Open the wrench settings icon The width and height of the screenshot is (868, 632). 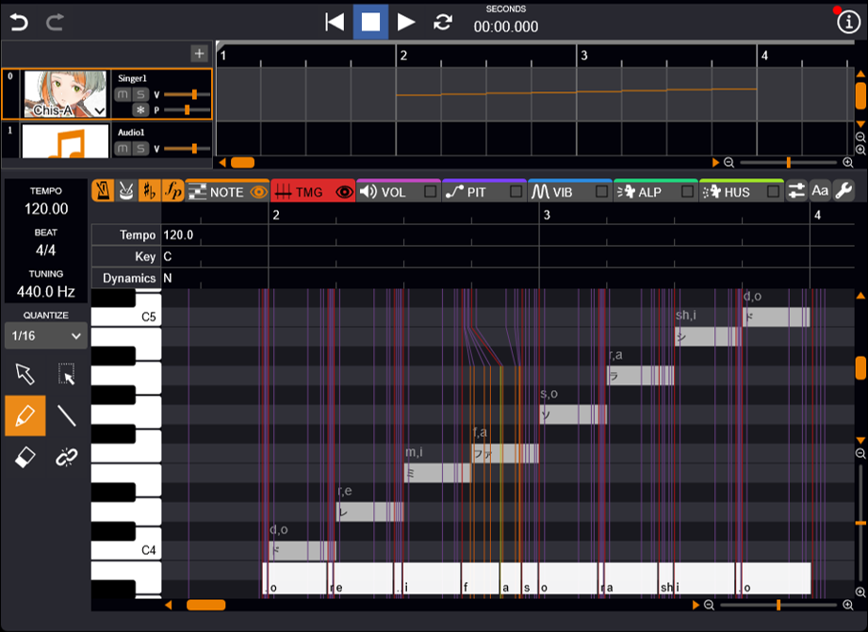point(843,191)
